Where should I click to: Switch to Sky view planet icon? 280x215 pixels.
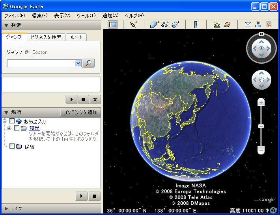pyautogui.click(x=227, y=24)
